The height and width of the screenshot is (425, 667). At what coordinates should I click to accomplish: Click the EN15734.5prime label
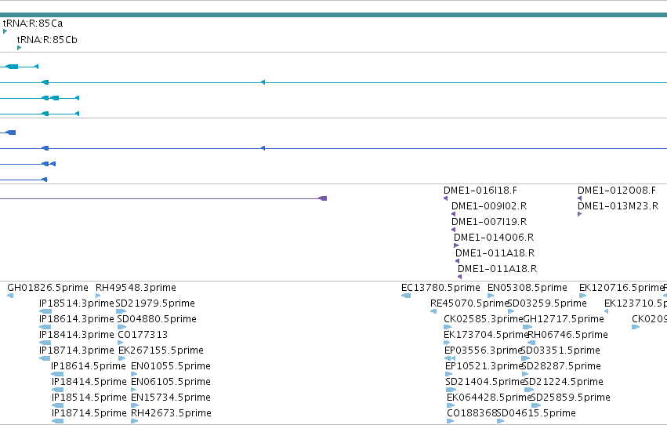[x=171, y=398]
